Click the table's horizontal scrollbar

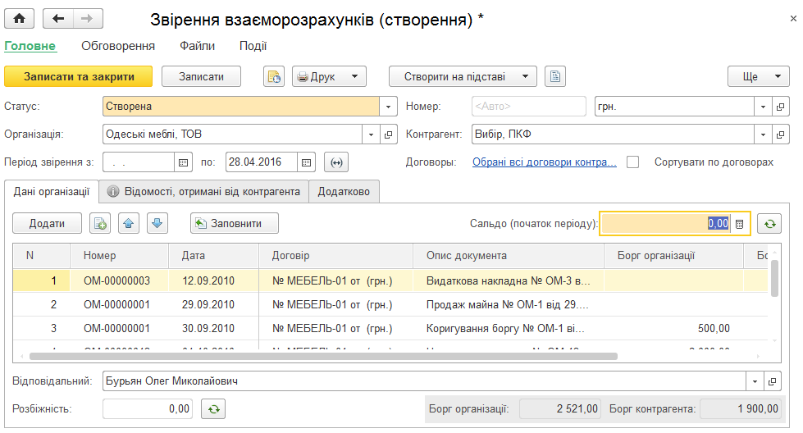[x=323, y=356]
